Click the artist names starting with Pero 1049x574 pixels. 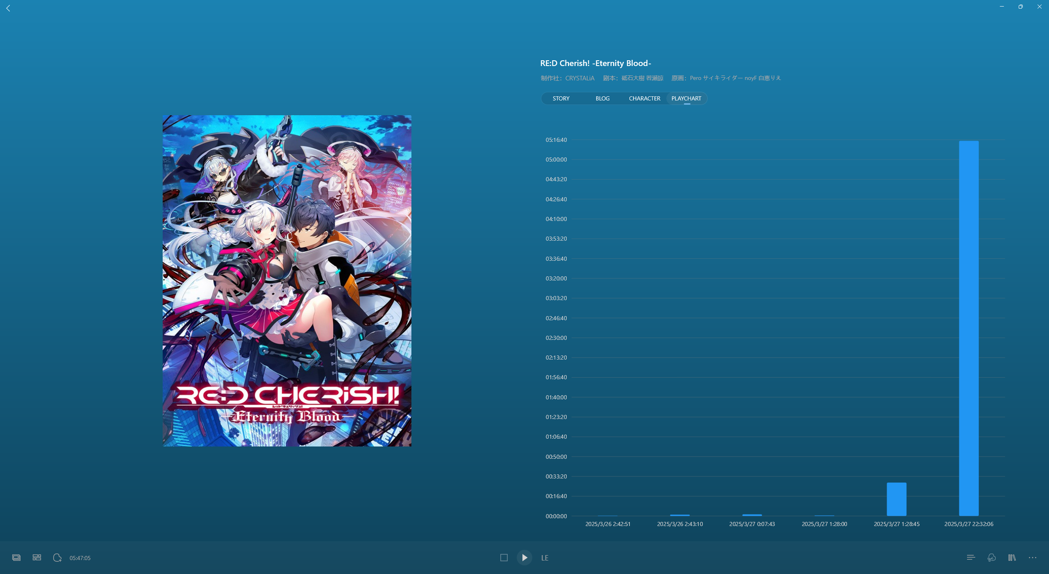(x=735, y=78)
